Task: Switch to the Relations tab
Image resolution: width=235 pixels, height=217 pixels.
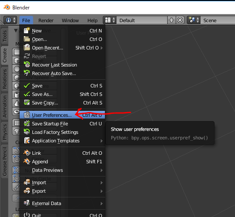Action: coord(5,79)
